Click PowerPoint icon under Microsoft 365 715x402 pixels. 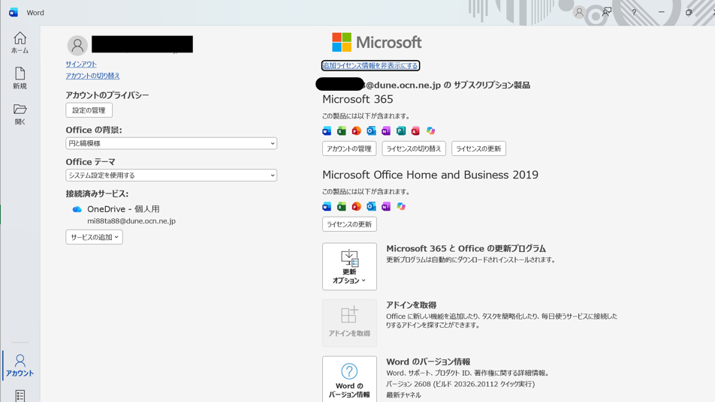coord(356,131)
